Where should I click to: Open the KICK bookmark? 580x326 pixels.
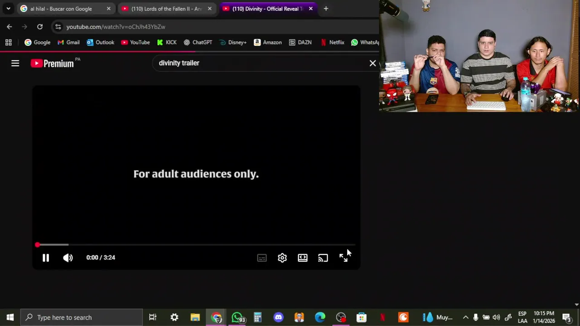pos(166,43)
